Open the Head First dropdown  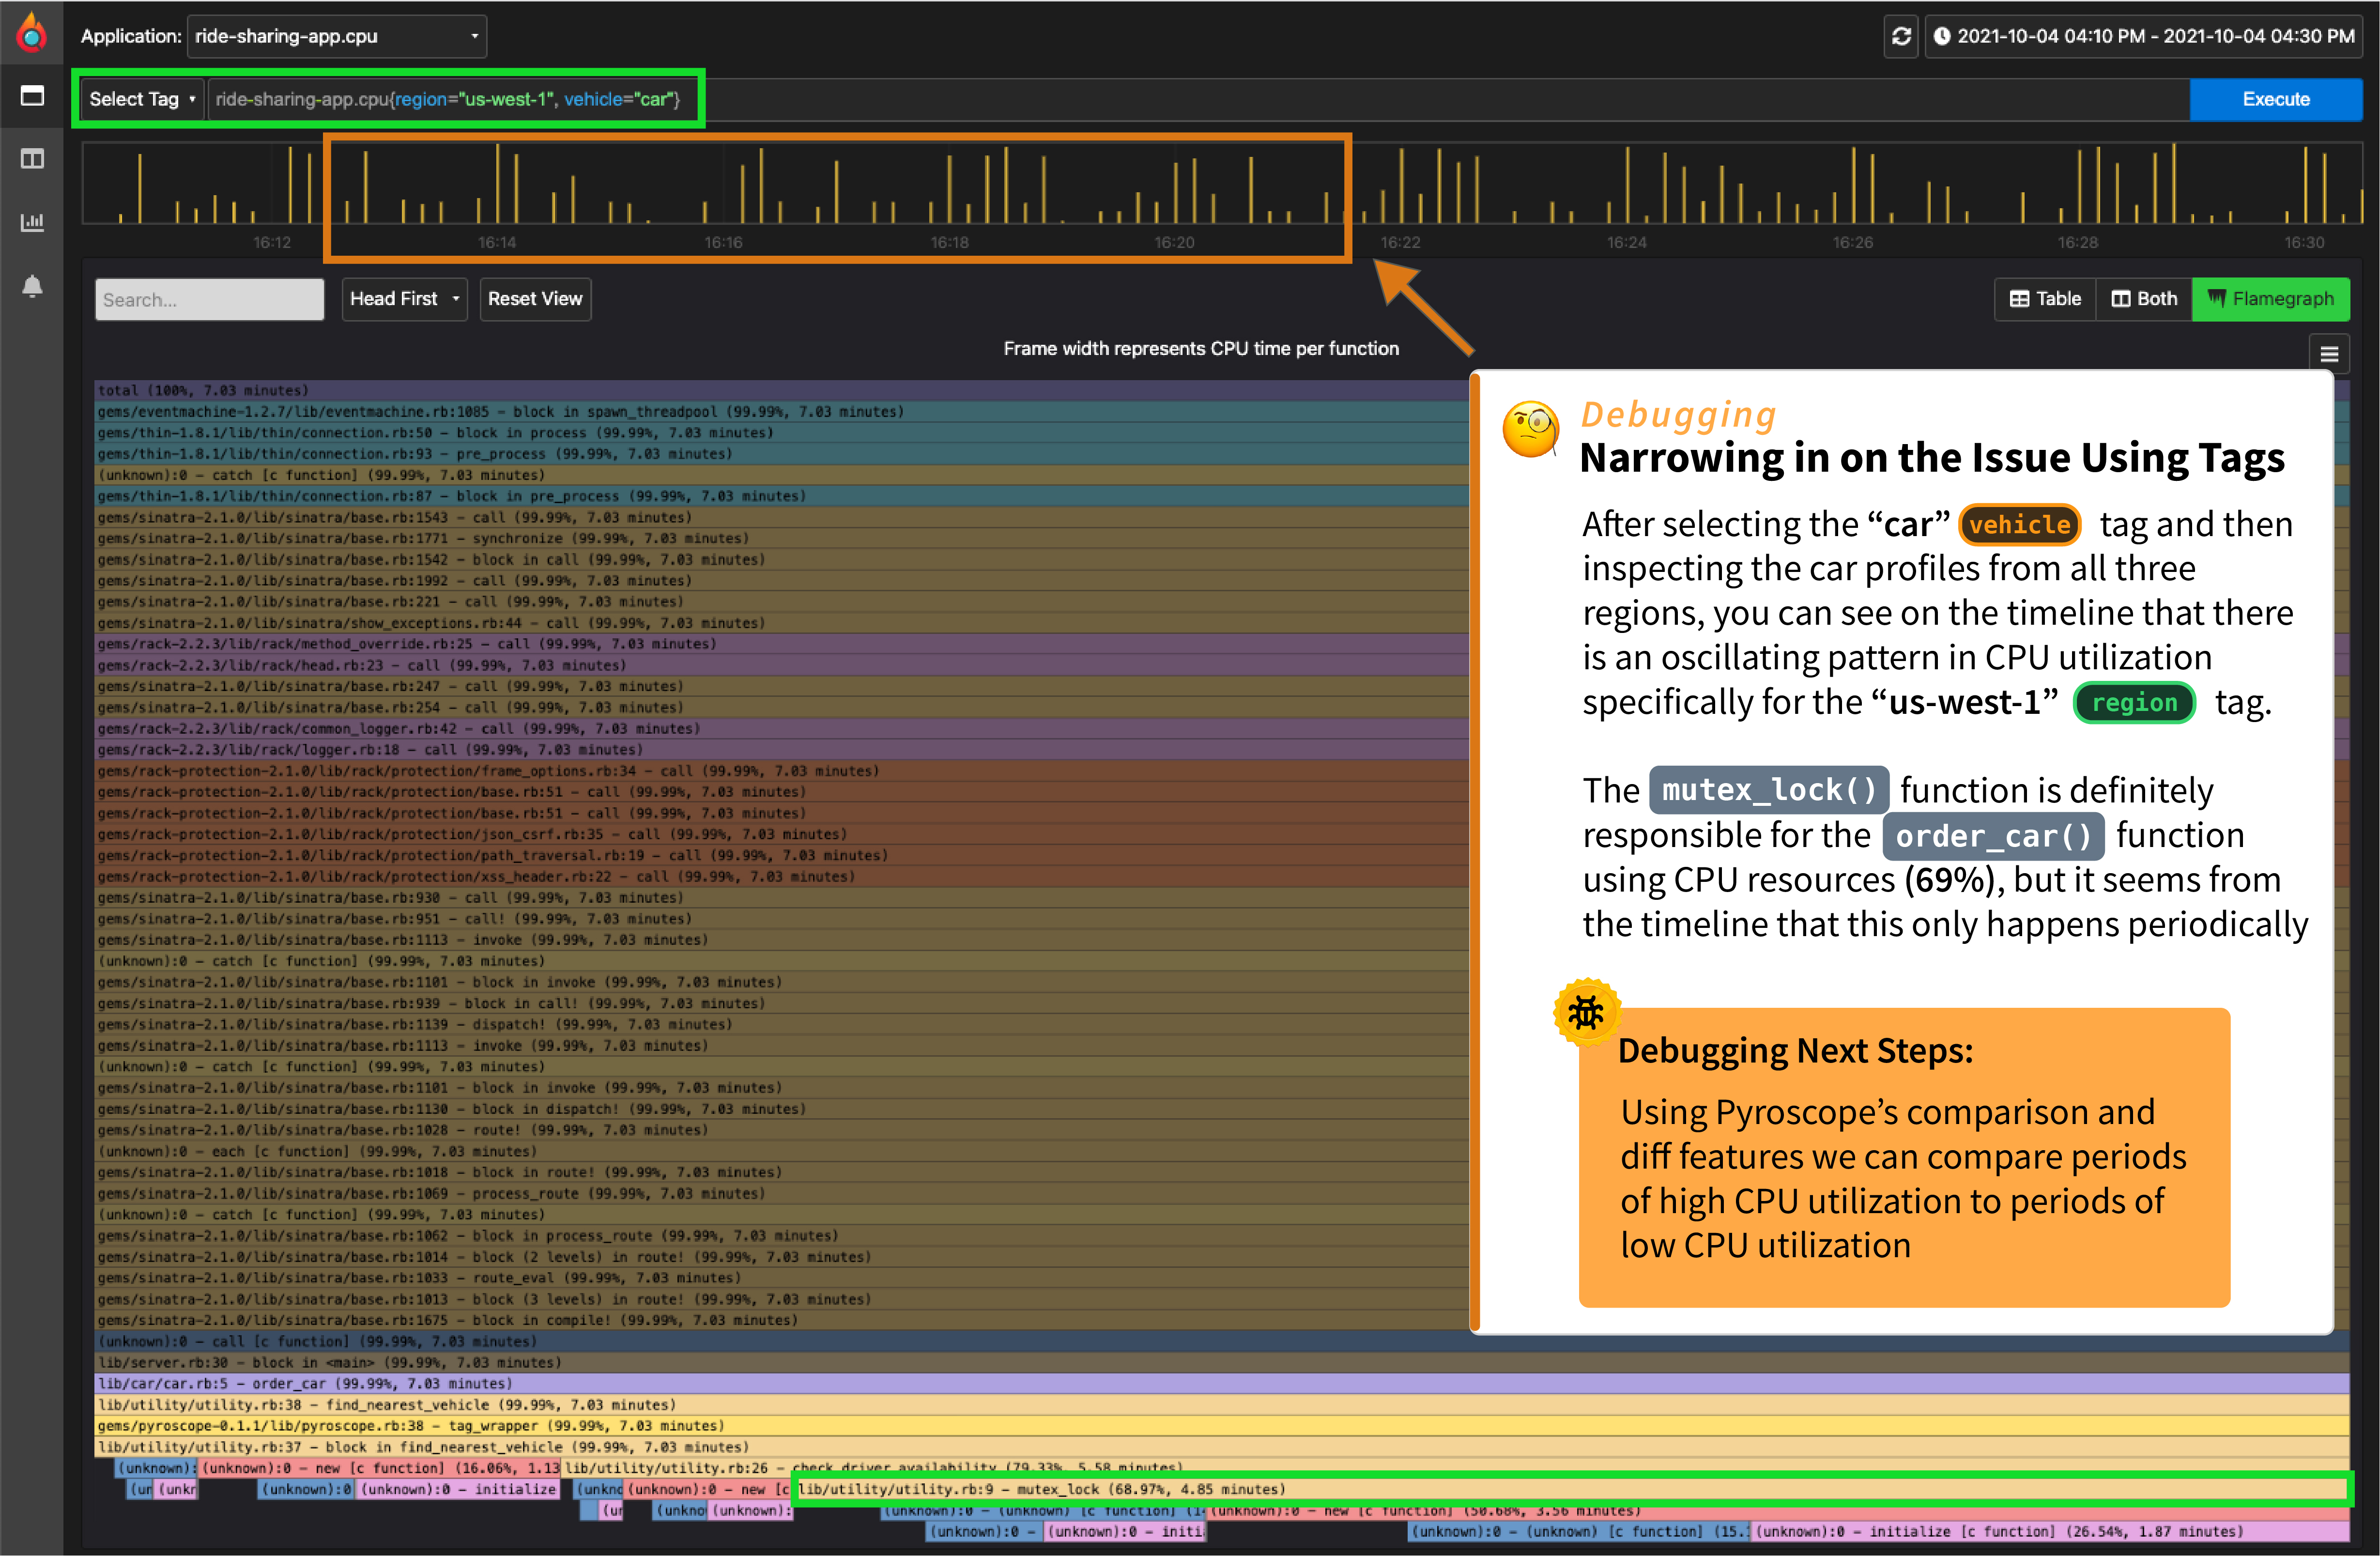tap(404, 299)
